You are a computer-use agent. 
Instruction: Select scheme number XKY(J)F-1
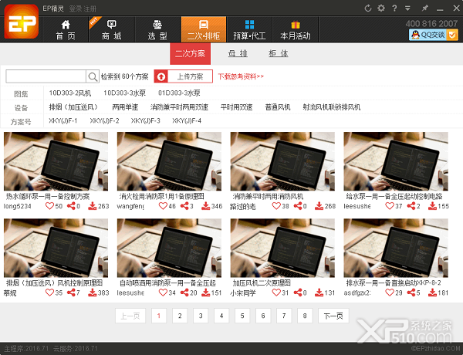click(x=63, y=121)
